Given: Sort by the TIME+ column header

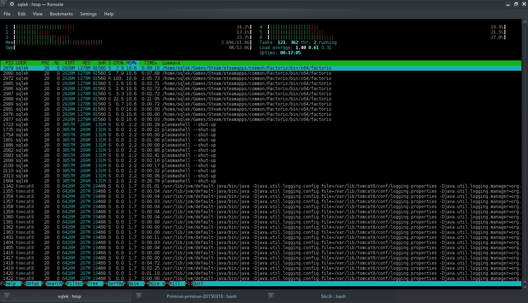Looking at the screenshot, I should [x=151, y=63].
